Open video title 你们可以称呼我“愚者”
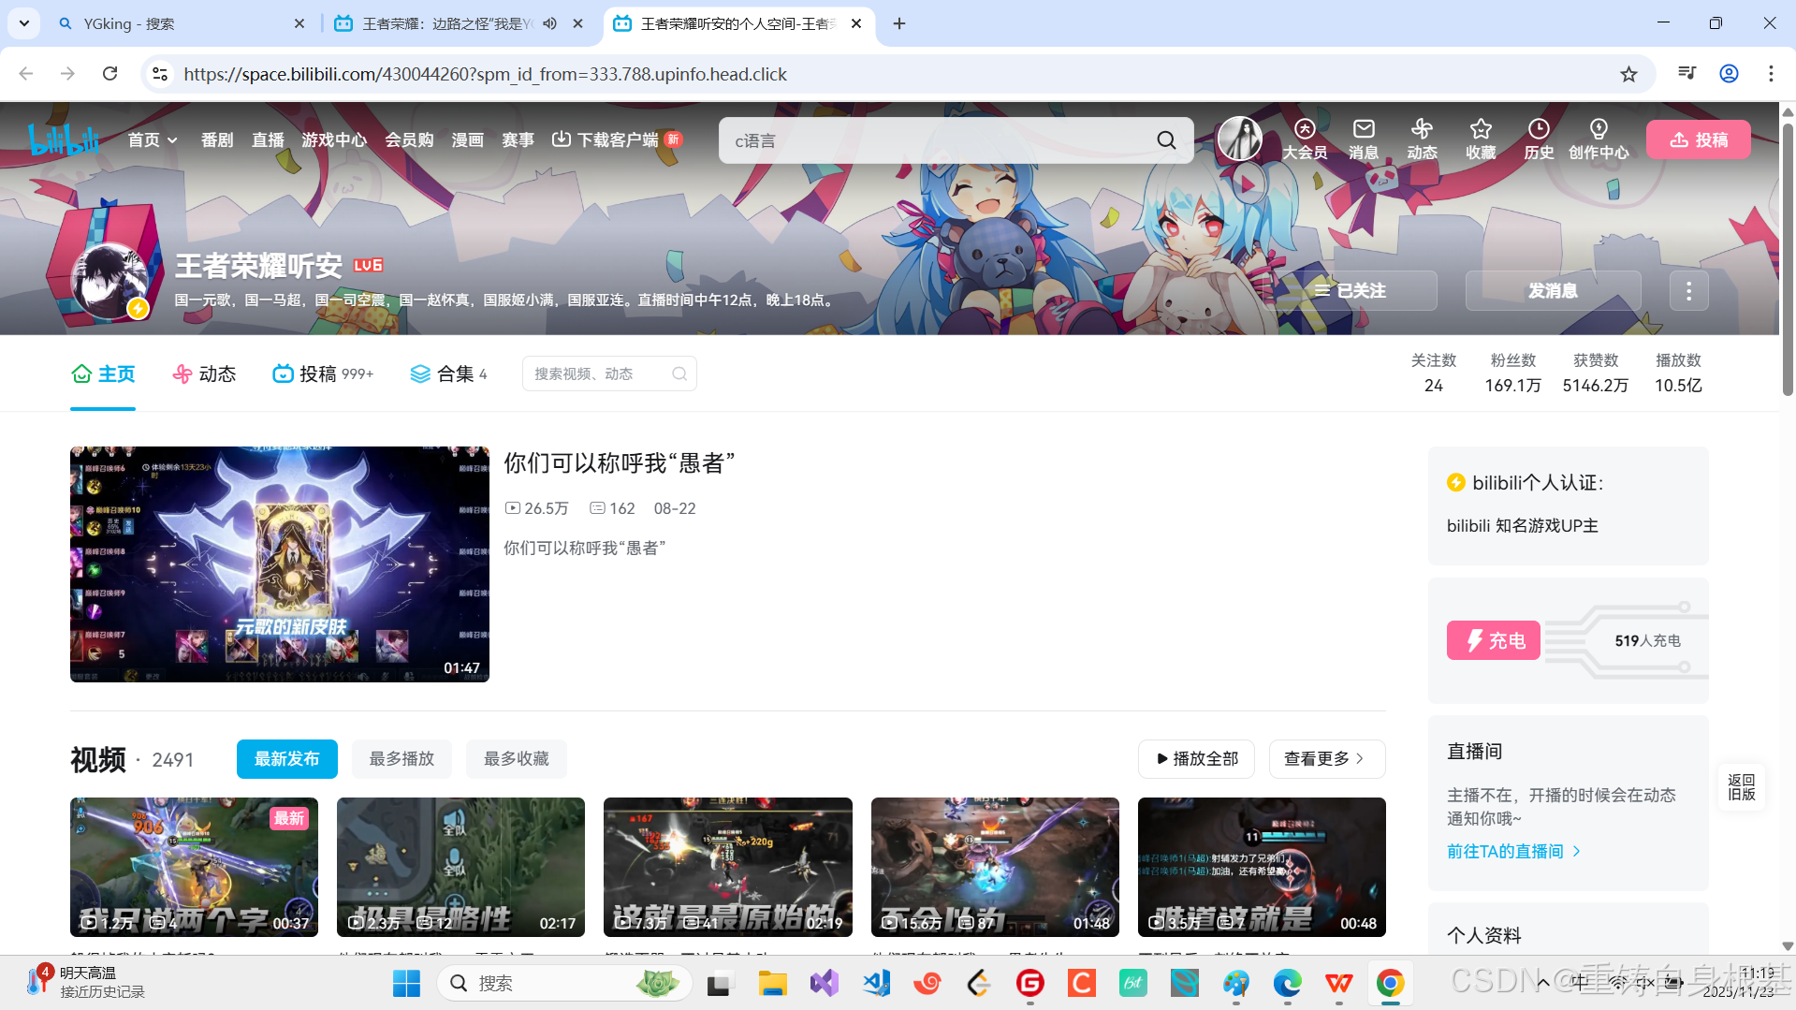 click(x=620, y=463)
